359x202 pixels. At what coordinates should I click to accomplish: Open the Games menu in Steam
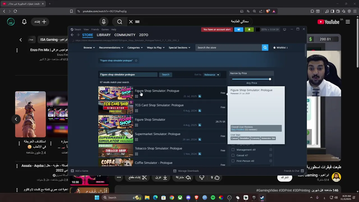(x=105, y=29)
